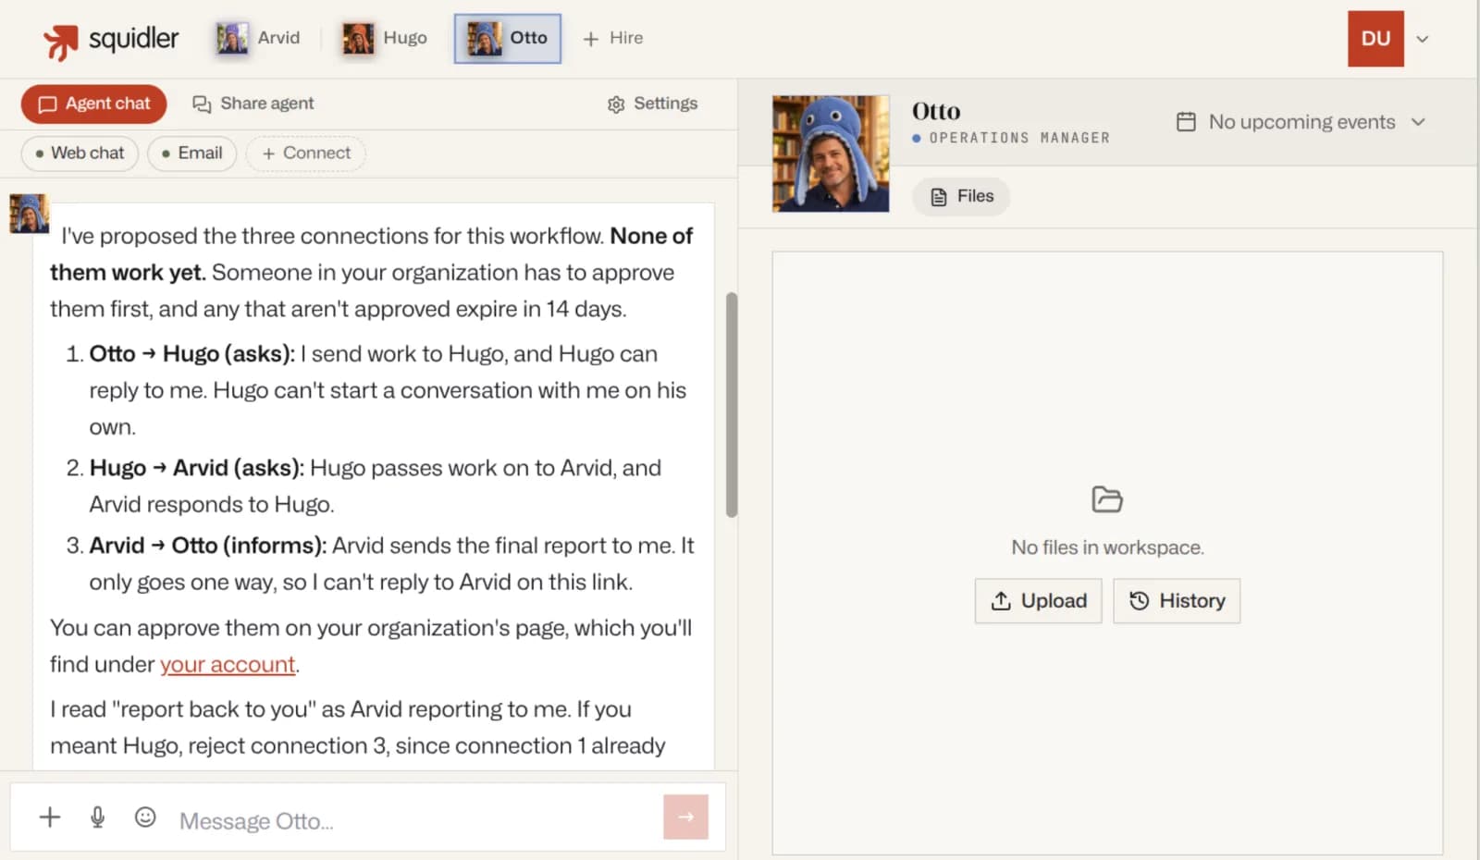Click the squidler logo

[110, 40]
